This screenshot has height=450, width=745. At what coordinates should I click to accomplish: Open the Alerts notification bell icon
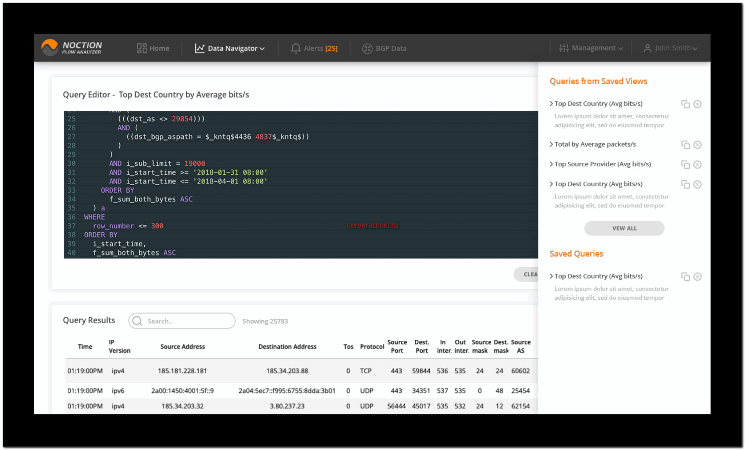295,48
